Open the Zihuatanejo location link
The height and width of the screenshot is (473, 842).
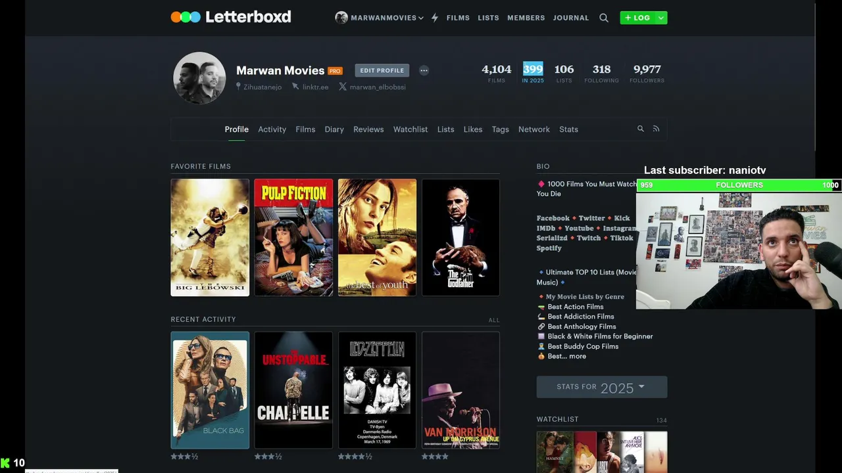259,87
